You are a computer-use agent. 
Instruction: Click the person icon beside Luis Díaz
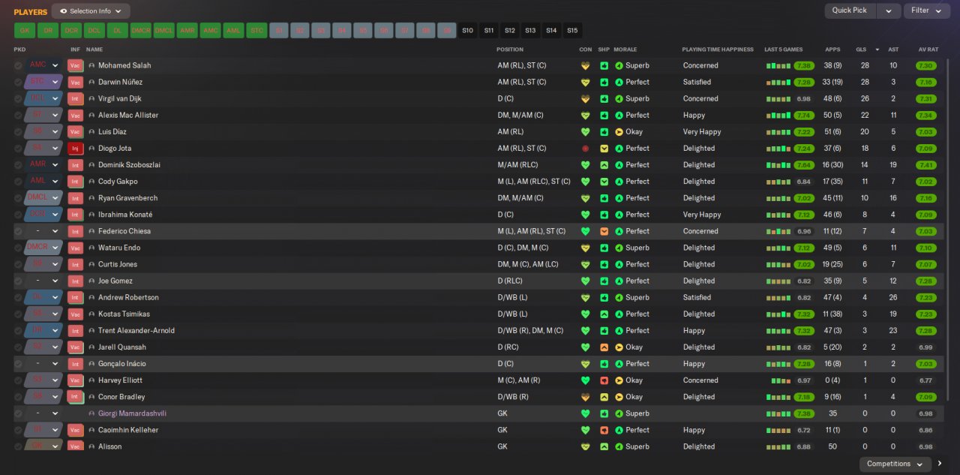[x=92, y=132]
